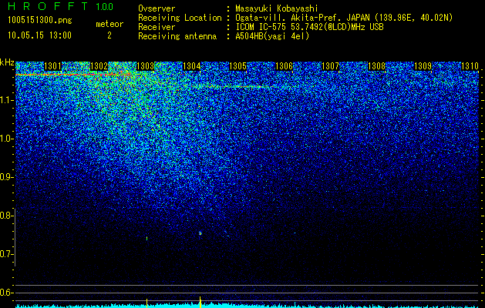This screenshot has height=308, width=485.
Task: Click the small green echo mark near 1303
Action: 147,238
